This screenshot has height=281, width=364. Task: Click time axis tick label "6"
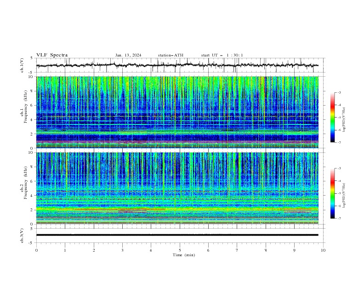(208, 250)
